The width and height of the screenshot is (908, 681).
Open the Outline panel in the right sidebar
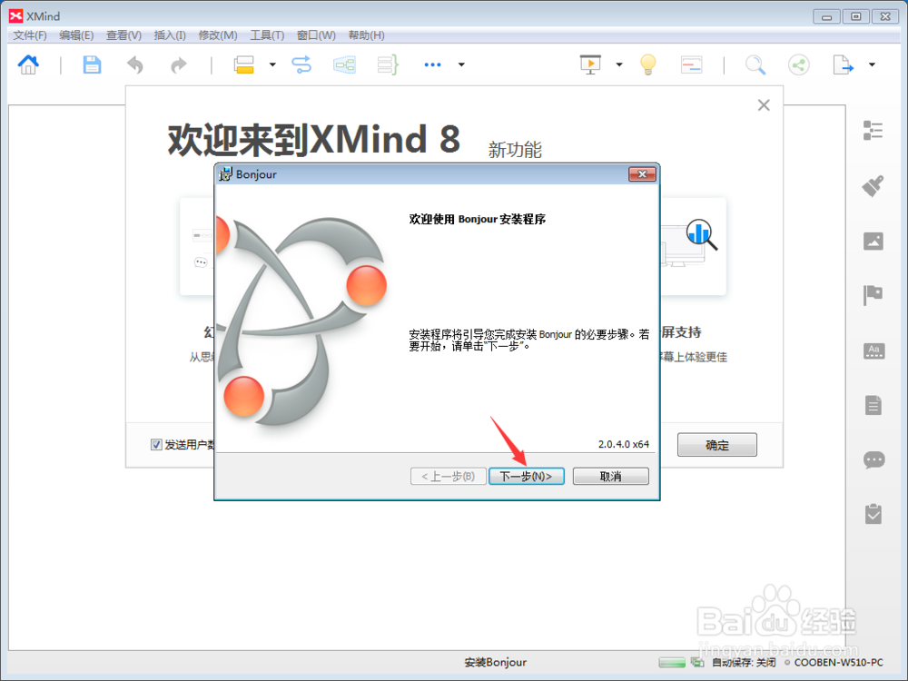873,130
